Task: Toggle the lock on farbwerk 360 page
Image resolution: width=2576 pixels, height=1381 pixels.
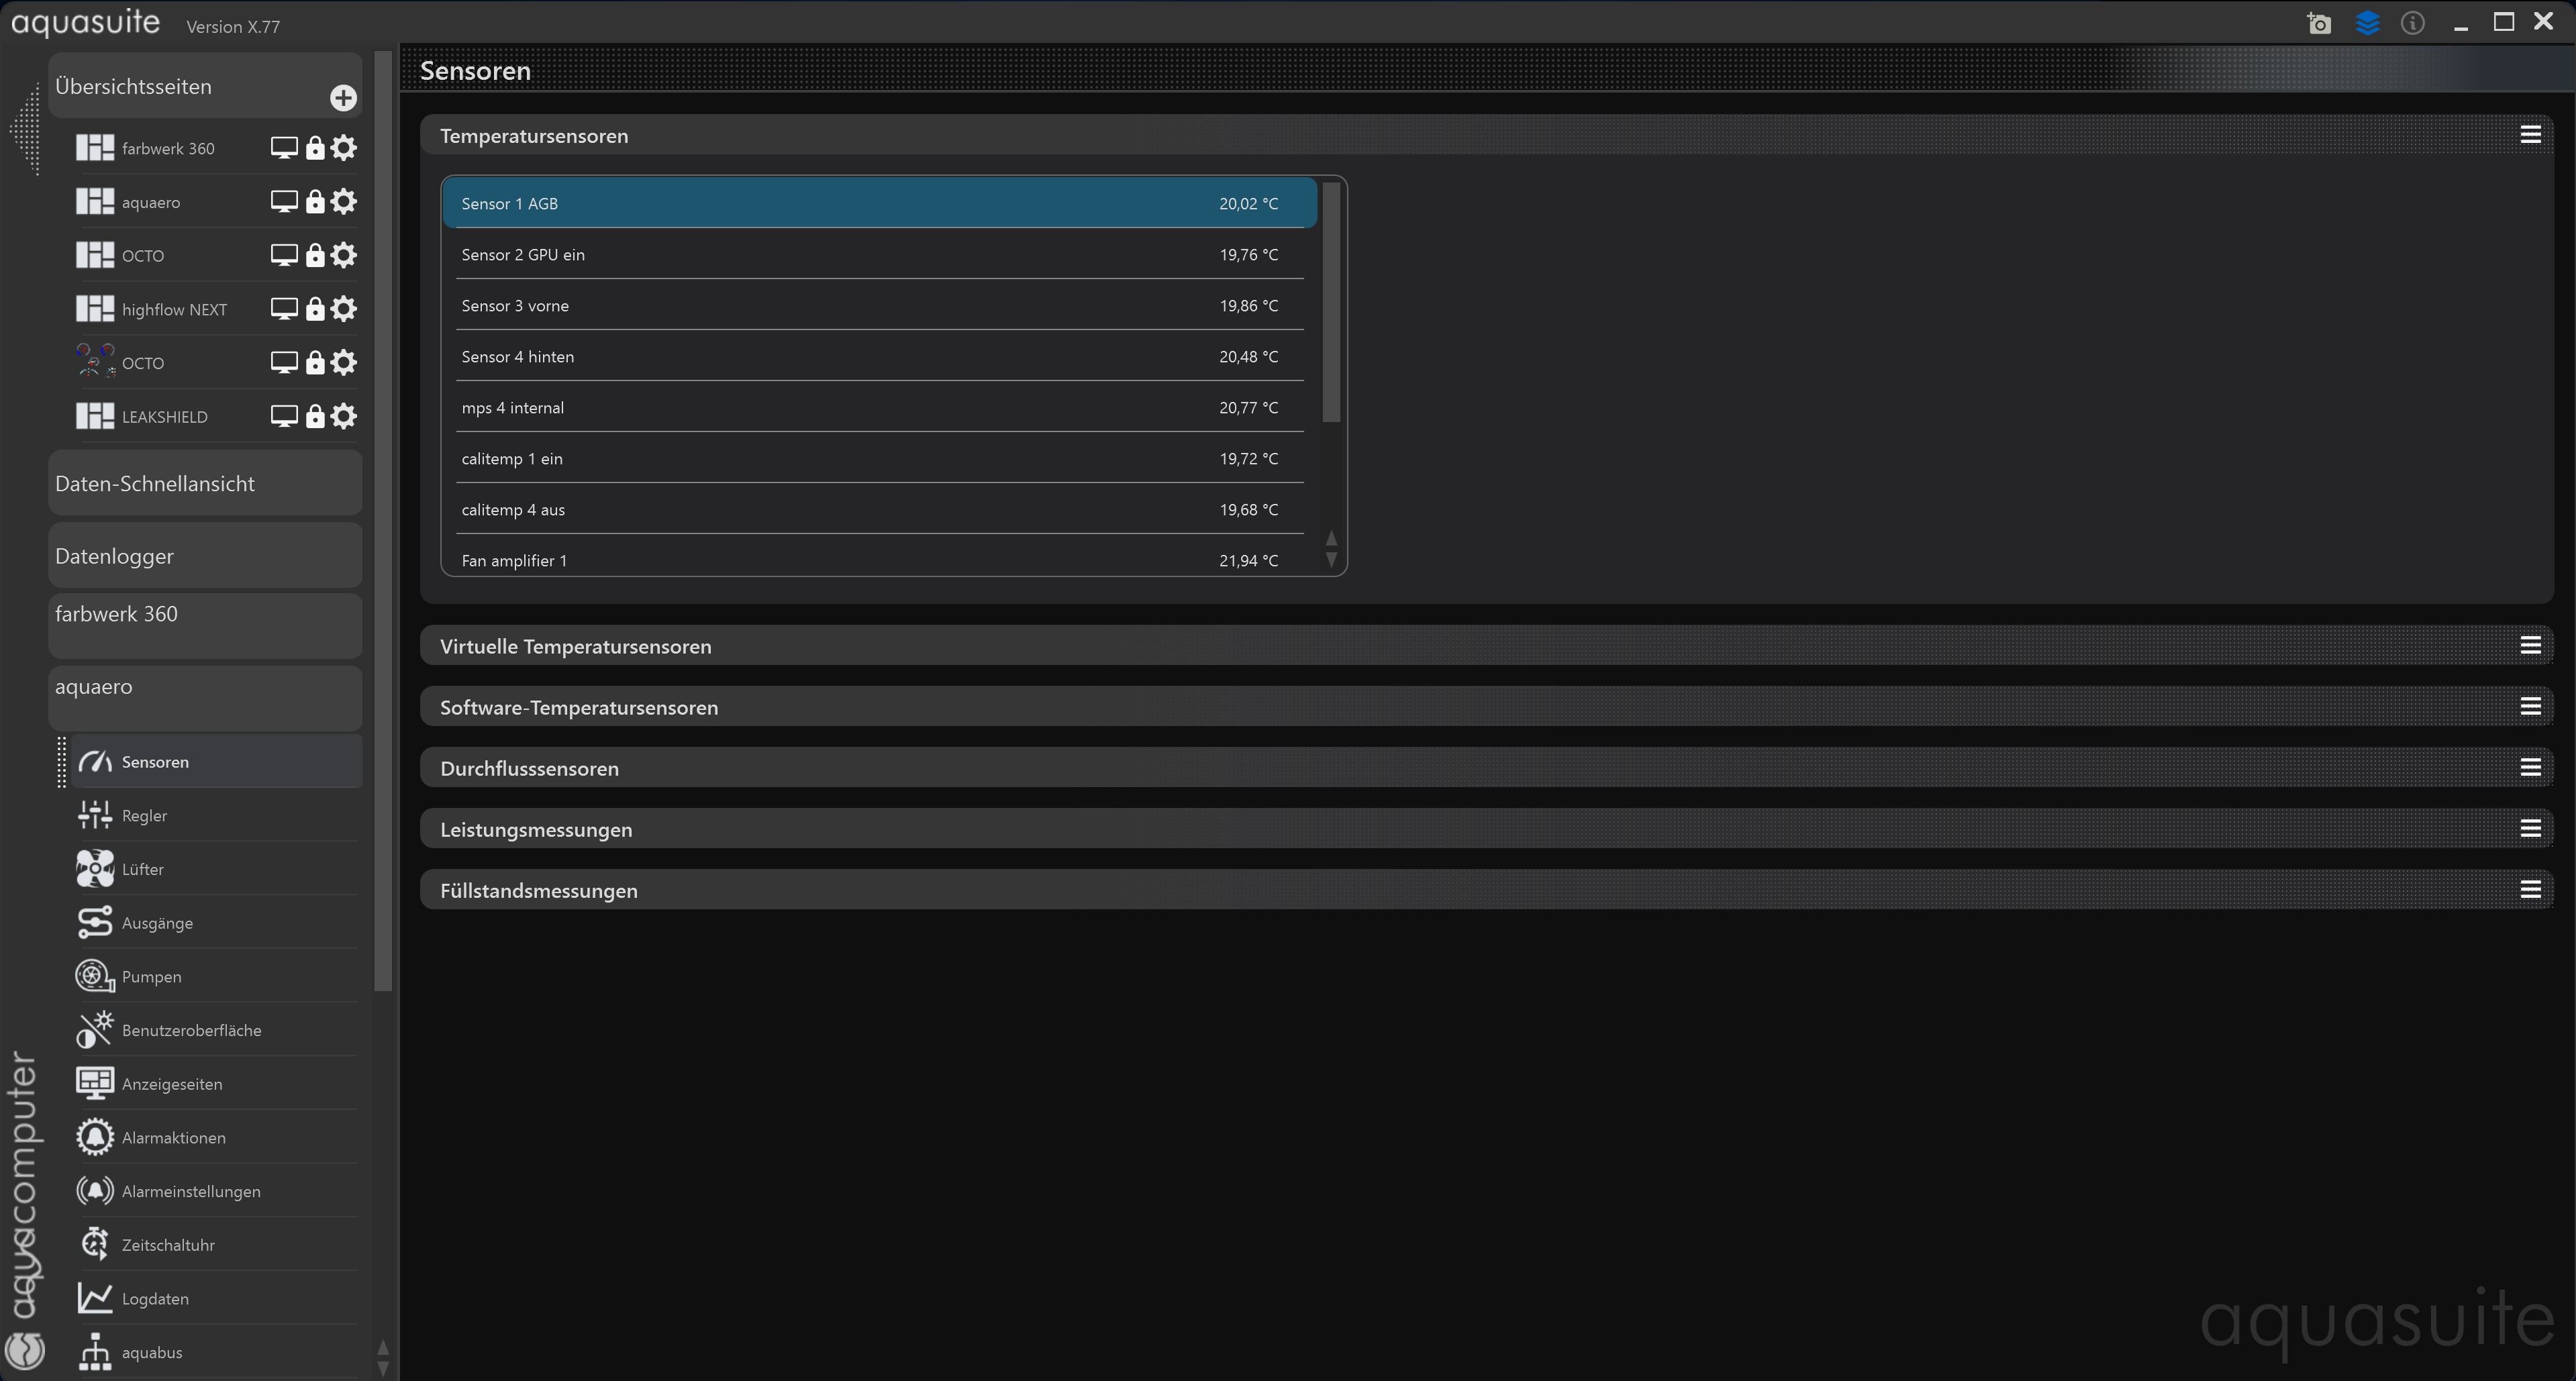Action: pyautogui.click(x=315, y=148)
